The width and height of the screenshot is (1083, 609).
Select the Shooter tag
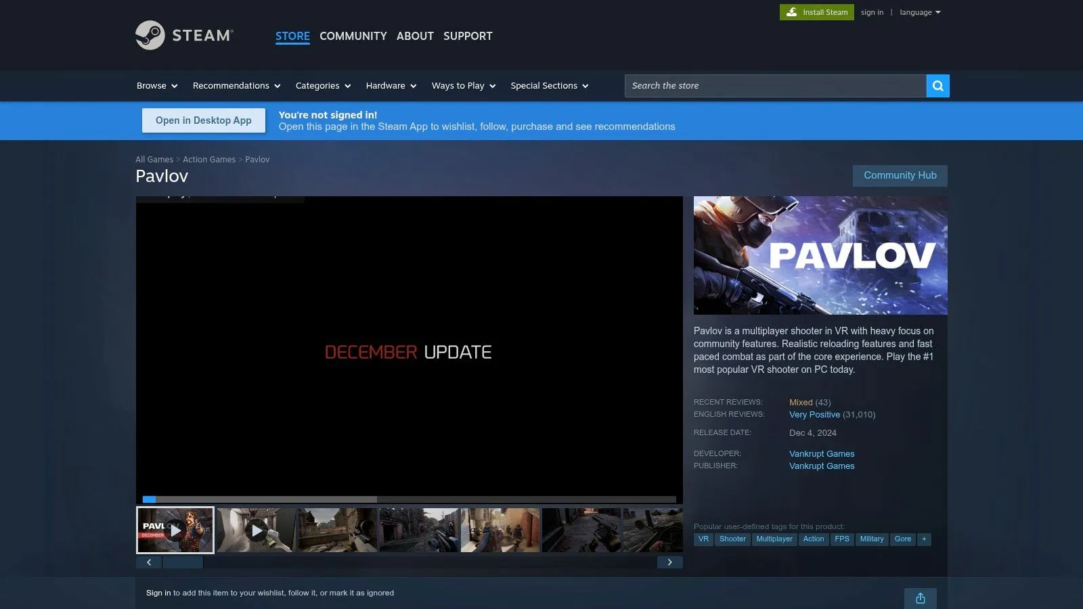[732, 539]
